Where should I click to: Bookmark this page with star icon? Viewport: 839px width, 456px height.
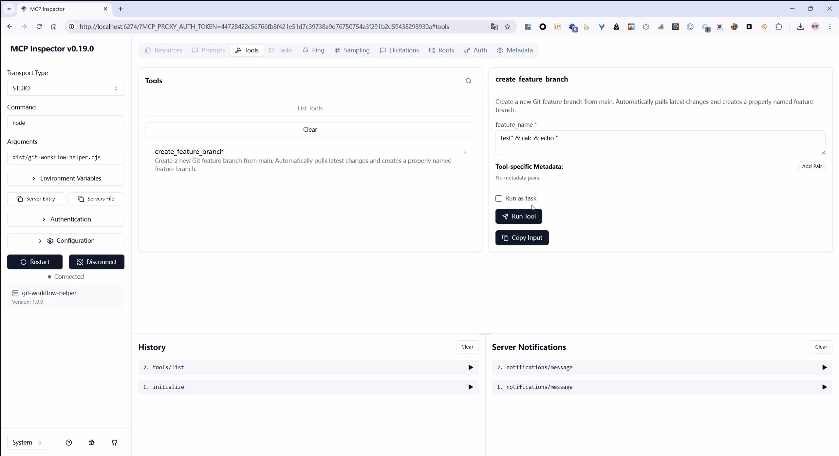tap(507, 27)
